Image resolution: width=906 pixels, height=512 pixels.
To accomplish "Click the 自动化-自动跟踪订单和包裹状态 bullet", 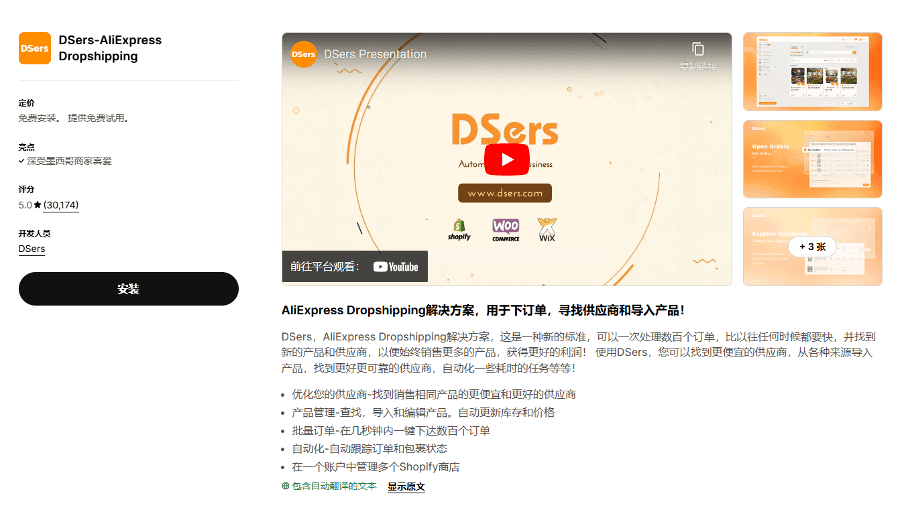I will coord(370,448).
